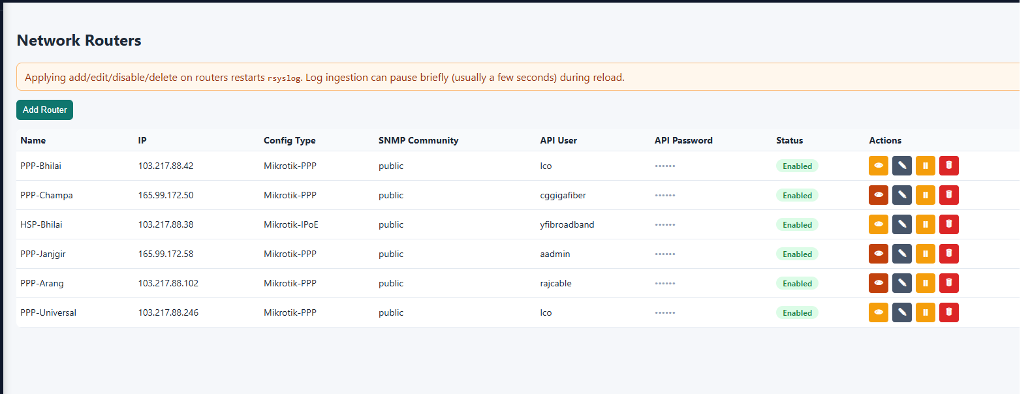Click the edit pencil icon for PPP-Champa

pyautogui.click(x=901, y=195)
